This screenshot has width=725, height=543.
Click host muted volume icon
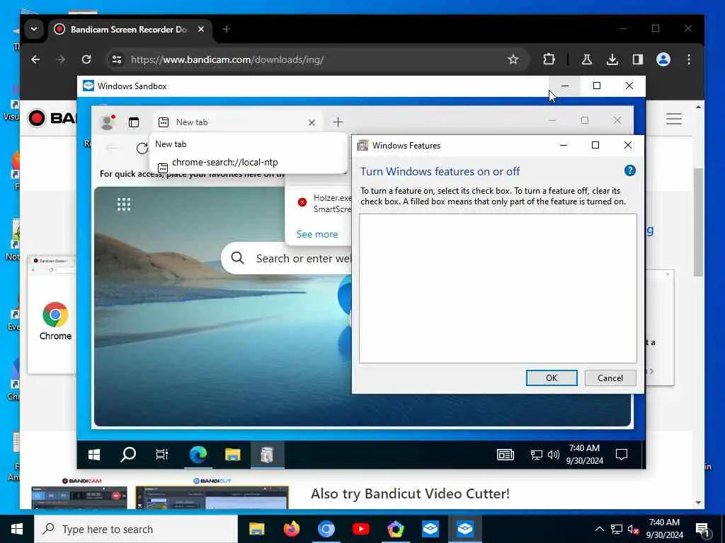pos(633,529)
